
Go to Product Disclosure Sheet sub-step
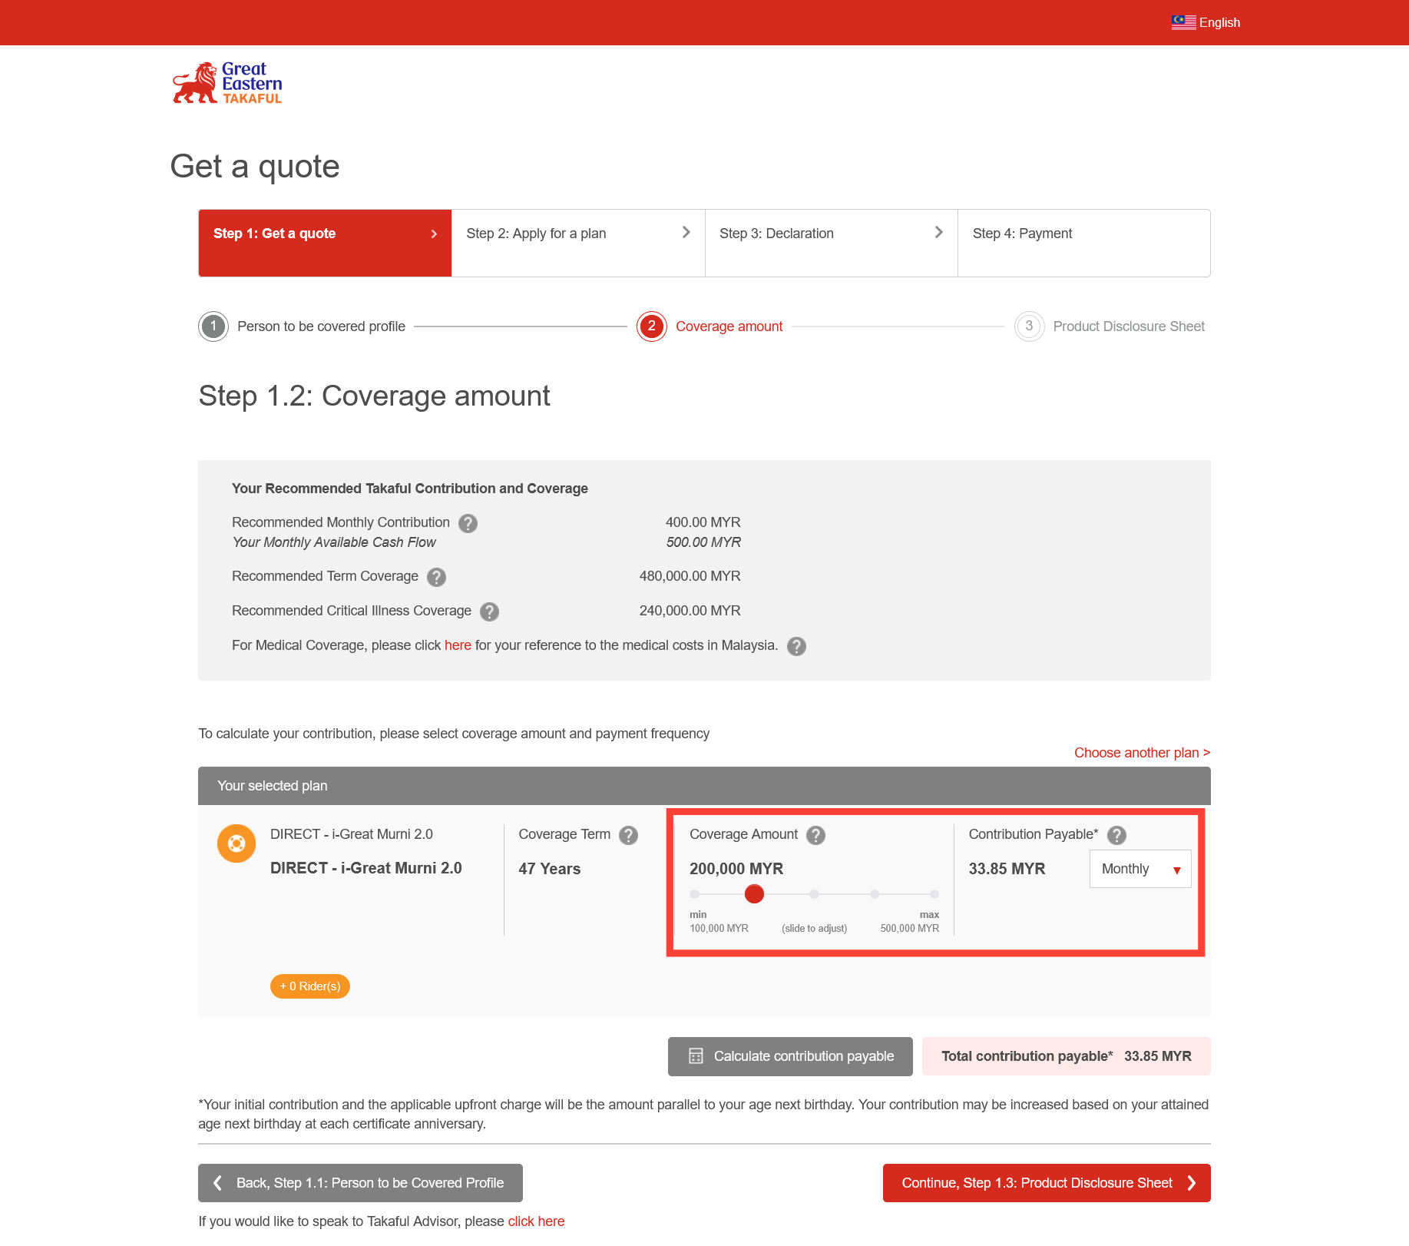(1129, 326)
